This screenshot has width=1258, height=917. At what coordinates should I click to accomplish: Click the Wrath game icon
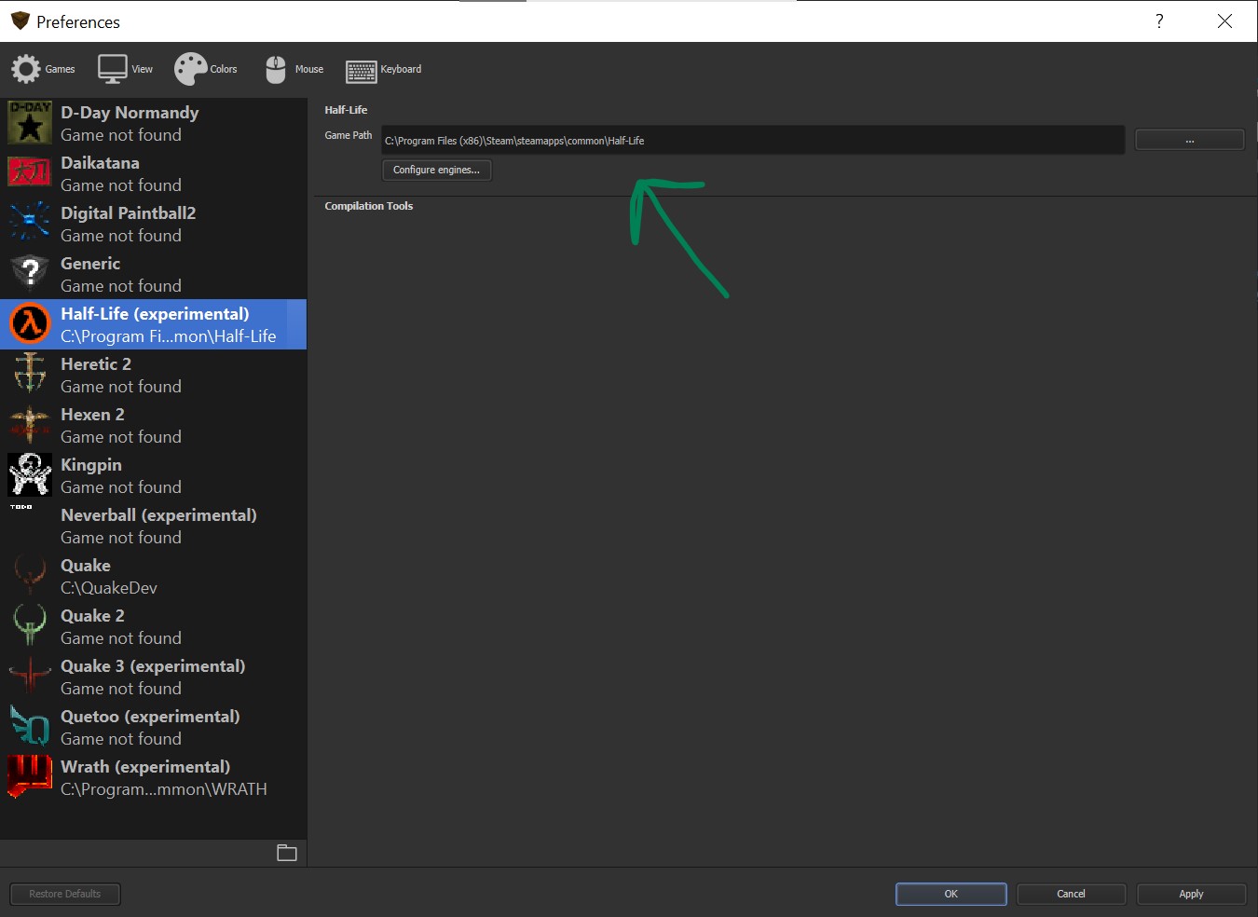tap(30, 776)
